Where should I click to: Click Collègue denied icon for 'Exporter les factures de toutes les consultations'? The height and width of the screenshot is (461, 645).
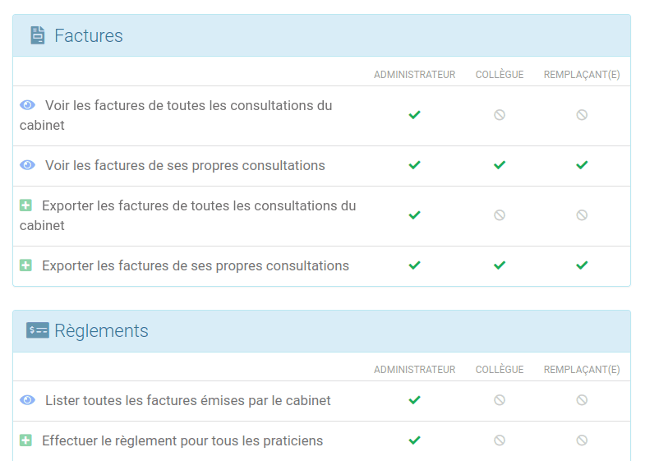coord(500,215)
